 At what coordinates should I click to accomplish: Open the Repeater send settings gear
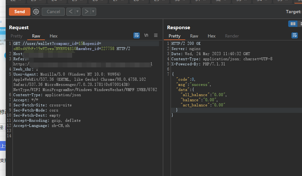coord(36,12)
